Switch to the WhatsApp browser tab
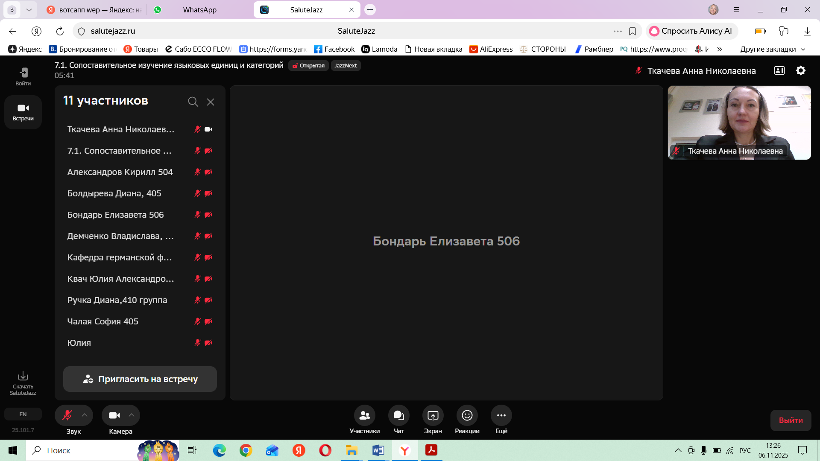Viewport: 820px width, 461px height. [x=199, y=10]
